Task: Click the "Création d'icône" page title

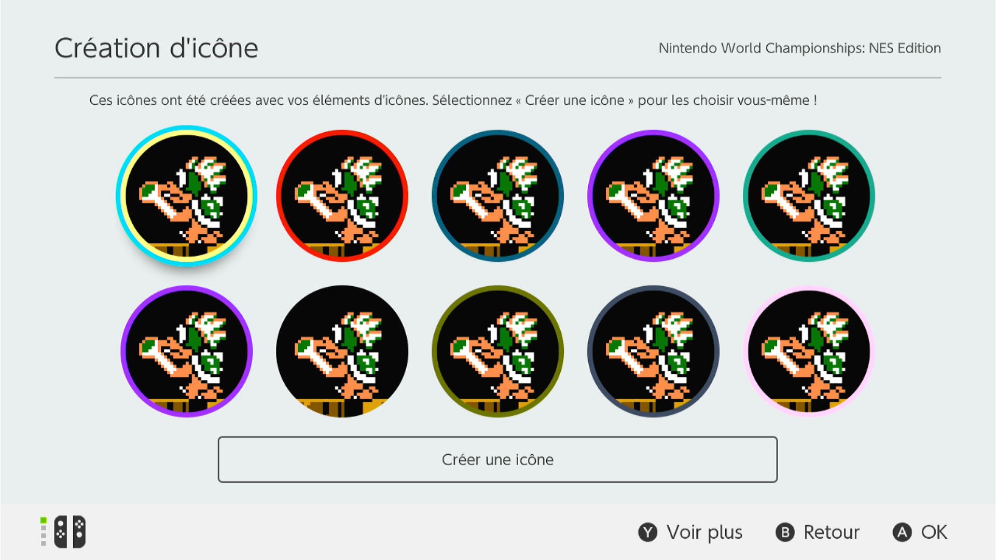Action: click(x=156, y=48)
